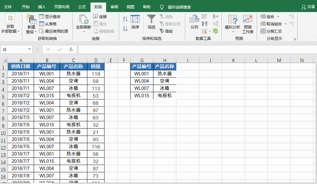The image size is (317, 184).
Task: Click the Group (组合) button
Action: tap(267, 16)
